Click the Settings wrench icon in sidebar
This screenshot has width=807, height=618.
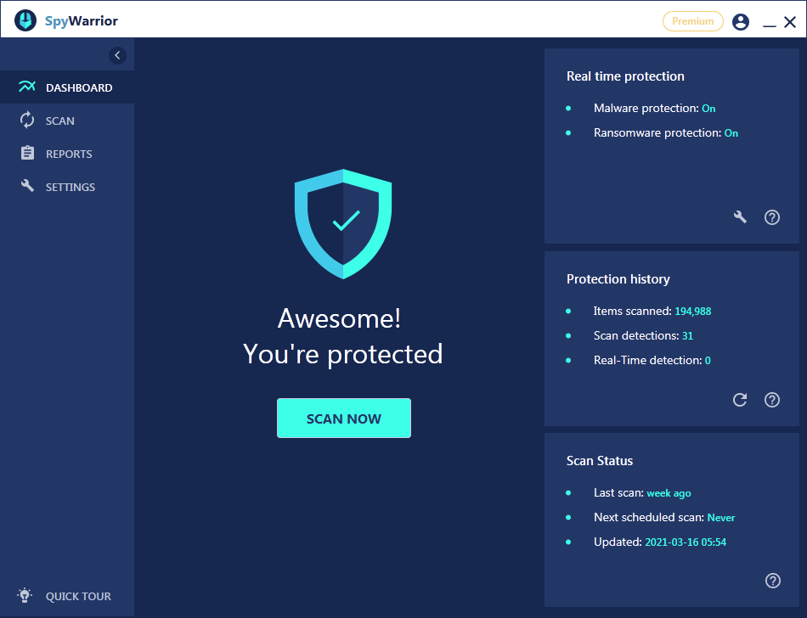pos(25,186)
